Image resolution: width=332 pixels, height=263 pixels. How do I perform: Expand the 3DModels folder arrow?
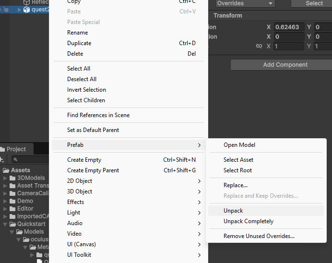5,178
